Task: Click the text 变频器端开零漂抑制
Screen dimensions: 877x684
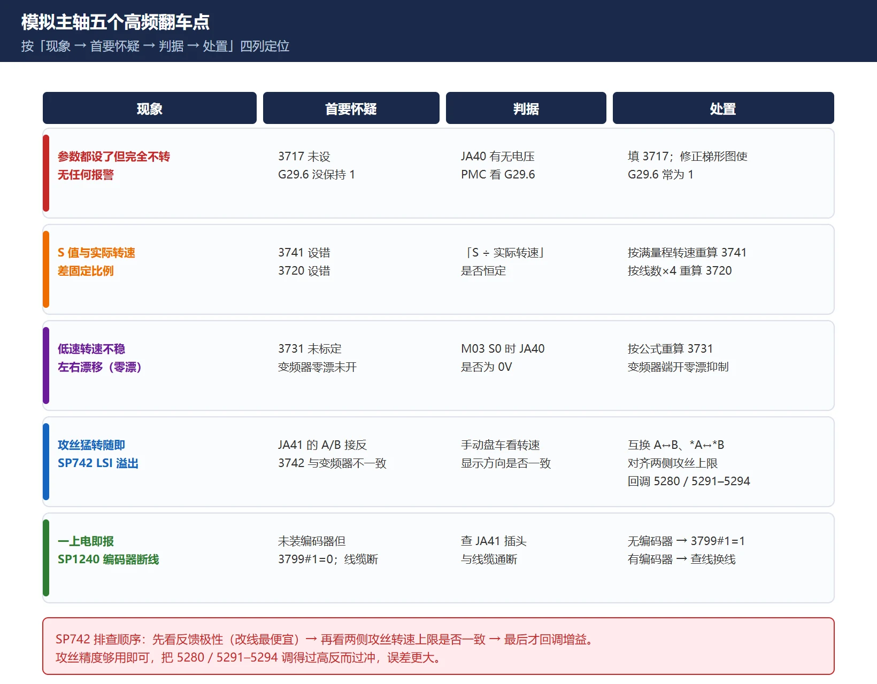Action: click(x=678, y=367)
